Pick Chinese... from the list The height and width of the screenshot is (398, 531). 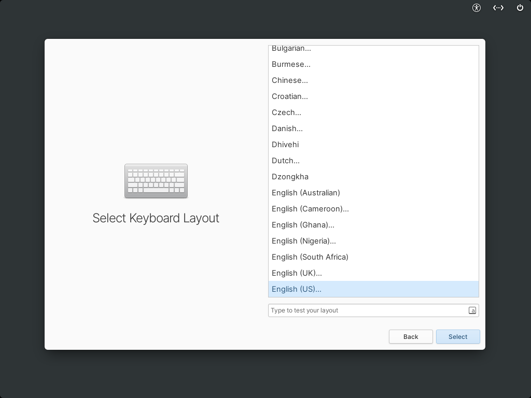[x=373, y=80]
